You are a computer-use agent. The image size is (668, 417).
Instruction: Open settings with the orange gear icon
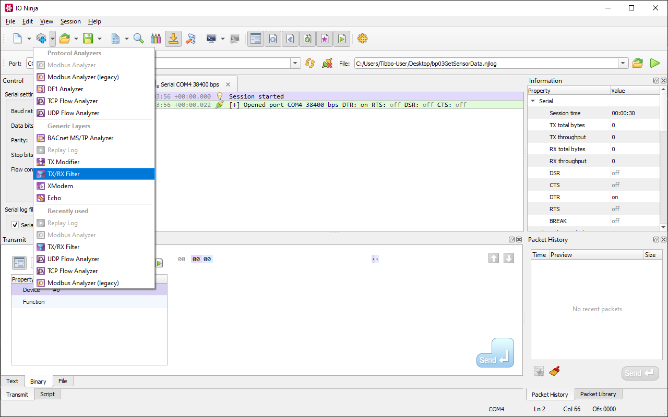point(363,39)
